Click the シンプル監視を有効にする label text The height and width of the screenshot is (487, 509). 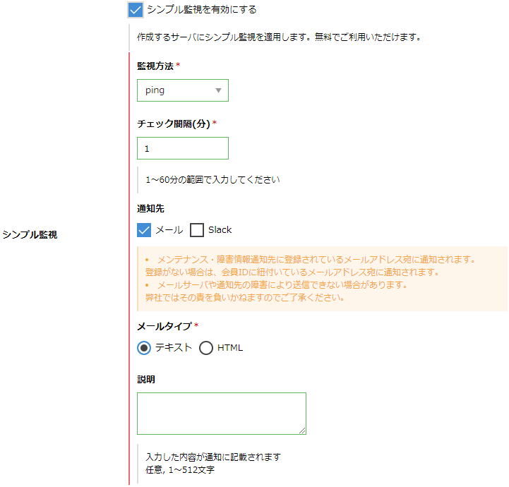tap(202, 10)
